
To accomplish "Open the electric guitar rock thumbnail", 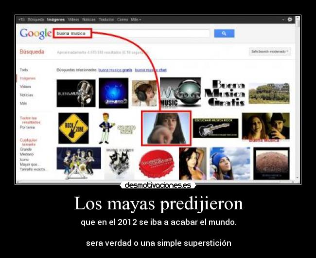I will tap(215, 129).
